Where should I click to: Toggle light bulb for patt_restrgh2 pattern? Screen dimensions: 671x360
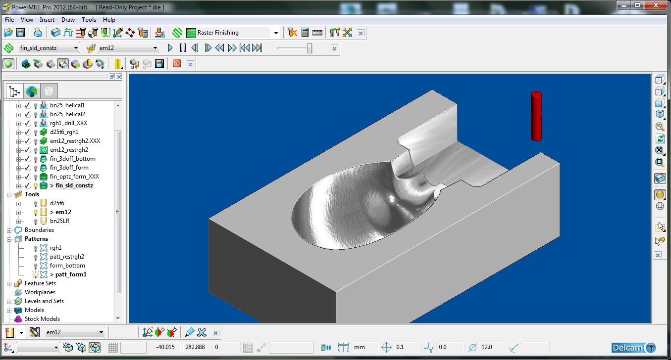[x=36, y=257]
